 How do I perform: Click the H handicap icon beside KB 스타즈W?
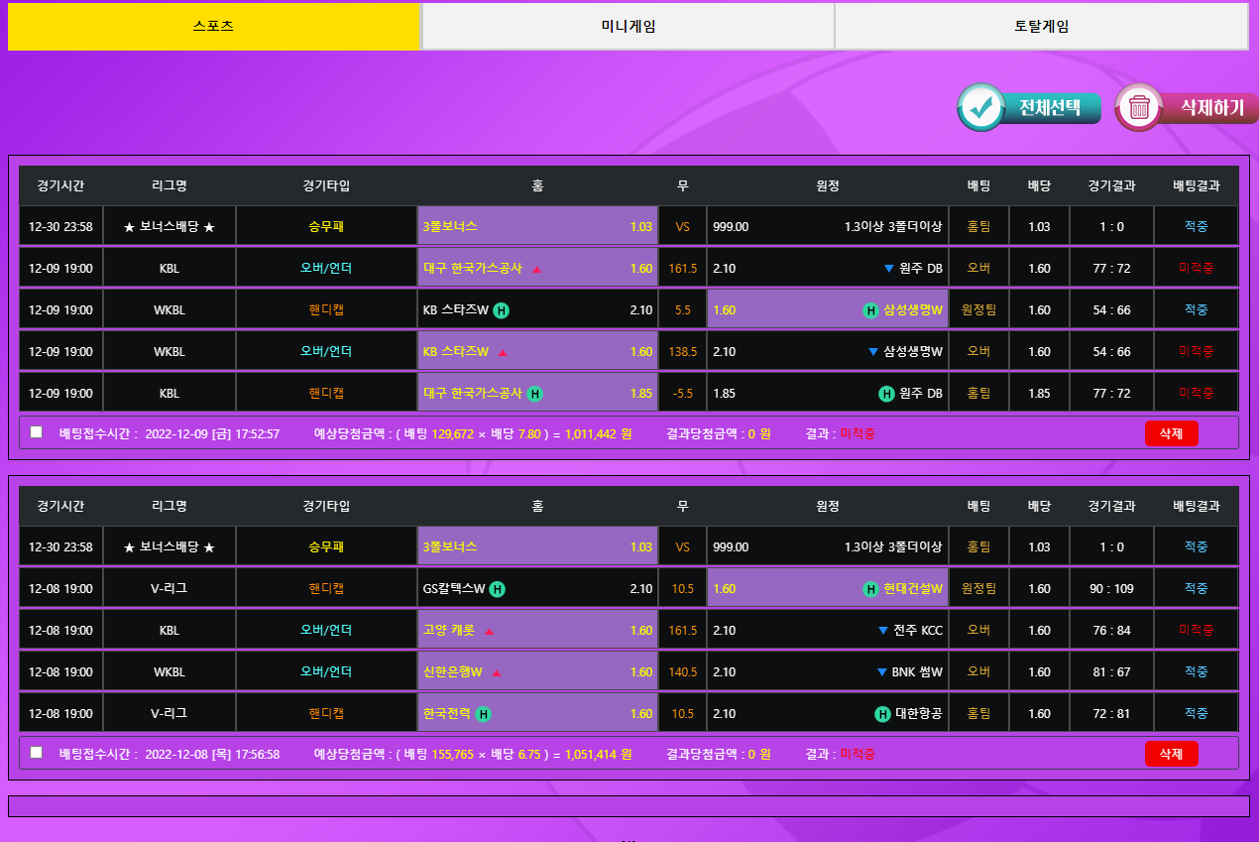[x=502, y=310]
